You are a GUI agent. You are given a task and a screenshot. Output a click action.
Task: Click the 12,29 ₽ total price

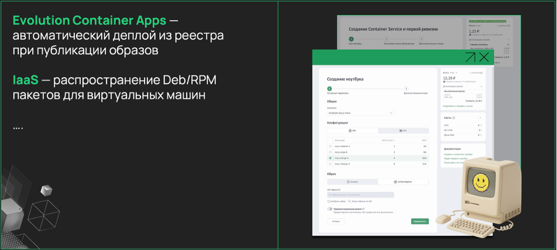pyautogui.click(x=449, y=78)
